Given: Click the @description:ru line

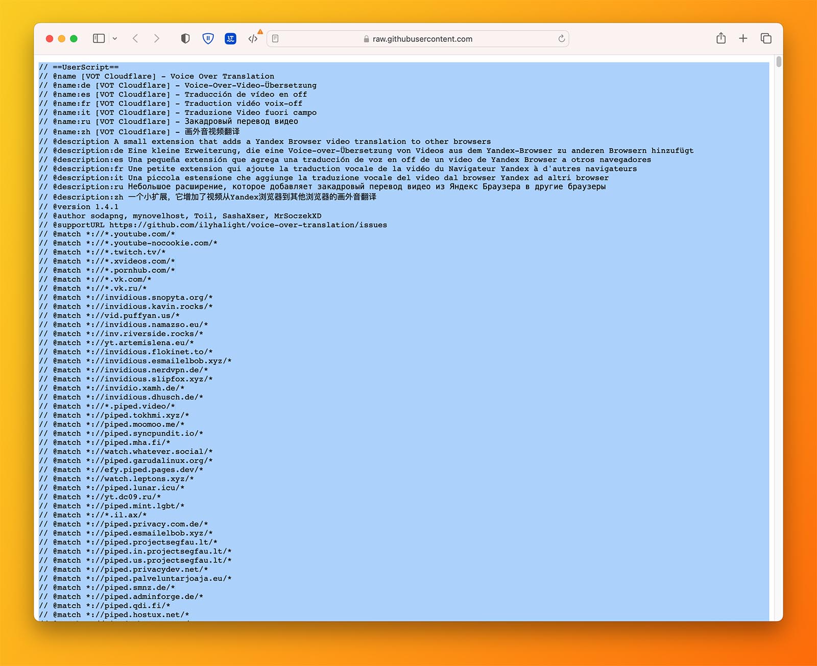Looking at the screenshot, I should (x=323, y=187).
